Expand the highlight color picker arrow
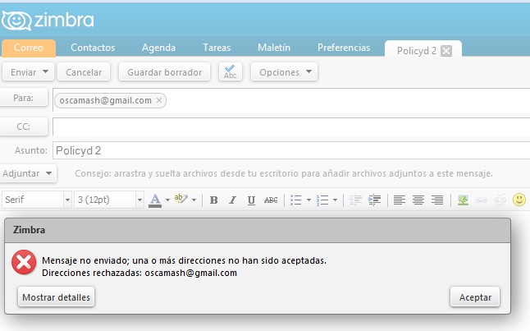This screenshot has height=331, width=530. [x=194, y=200]
